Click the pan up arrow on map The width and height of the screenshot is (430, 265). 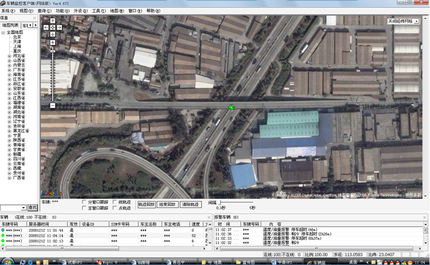[53, 21]
